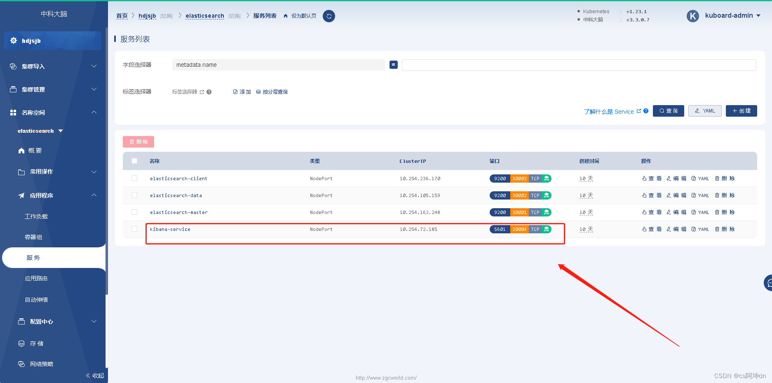
Task: Delete the kibana-service row
Action: 725,229
